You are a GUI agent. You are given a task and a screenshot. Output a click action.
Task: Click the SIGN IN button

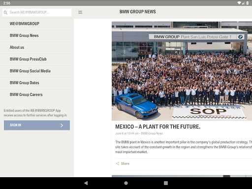[x=37, y=125]
